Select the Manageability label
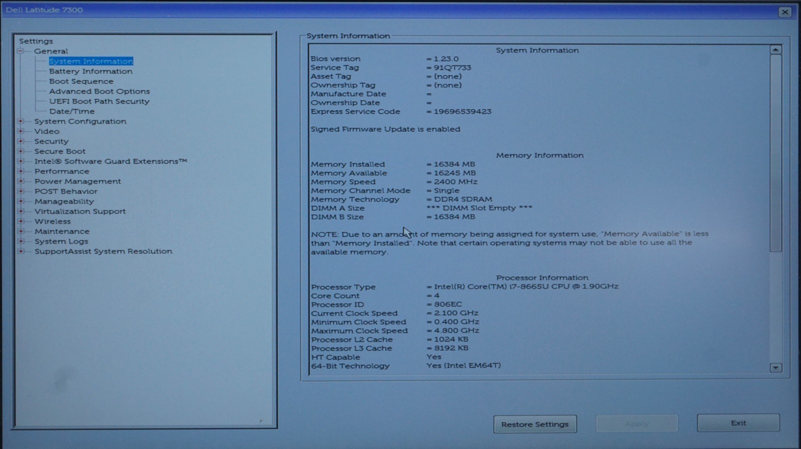 point(64,201)
